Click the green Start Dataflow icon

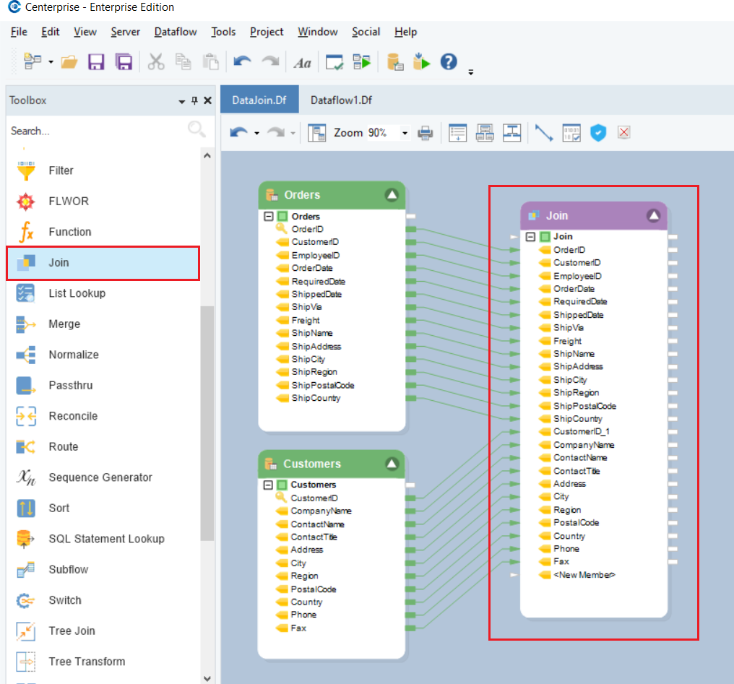(421, 61)
